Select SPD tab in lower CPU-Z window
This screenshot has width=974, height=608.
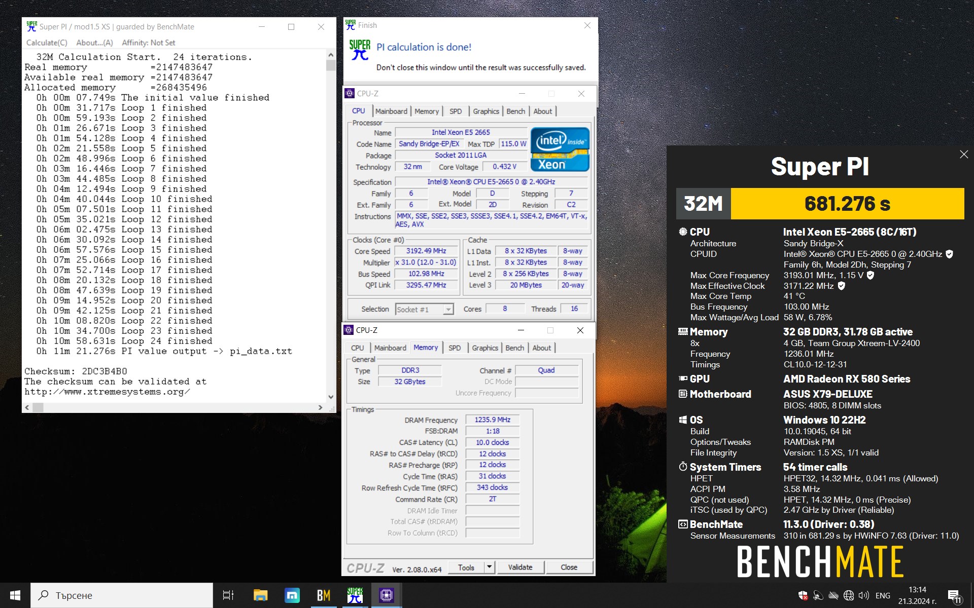(455, 348)
